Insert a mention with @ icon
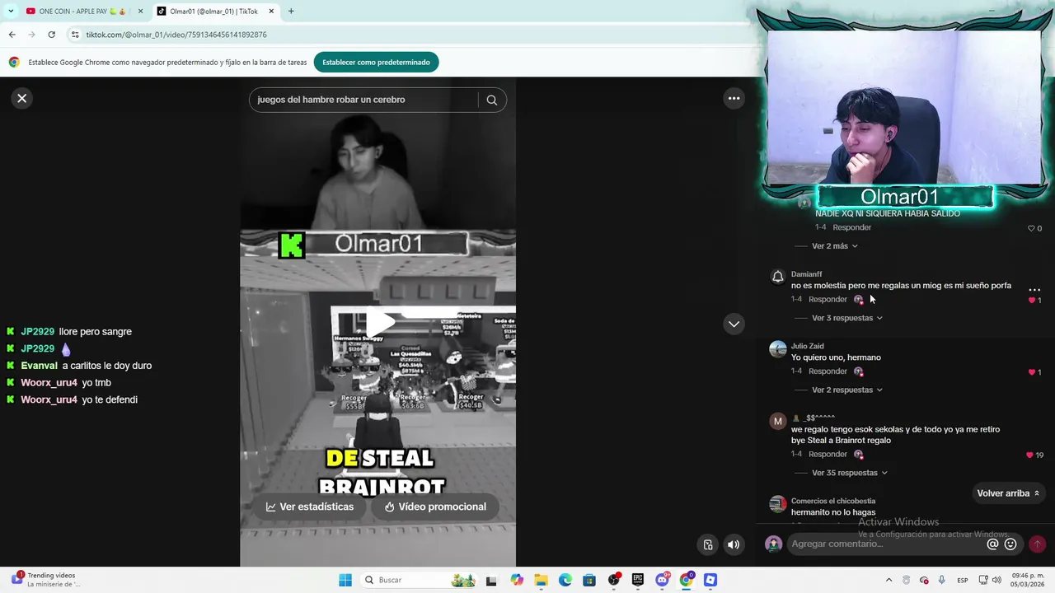 (992, 544)
